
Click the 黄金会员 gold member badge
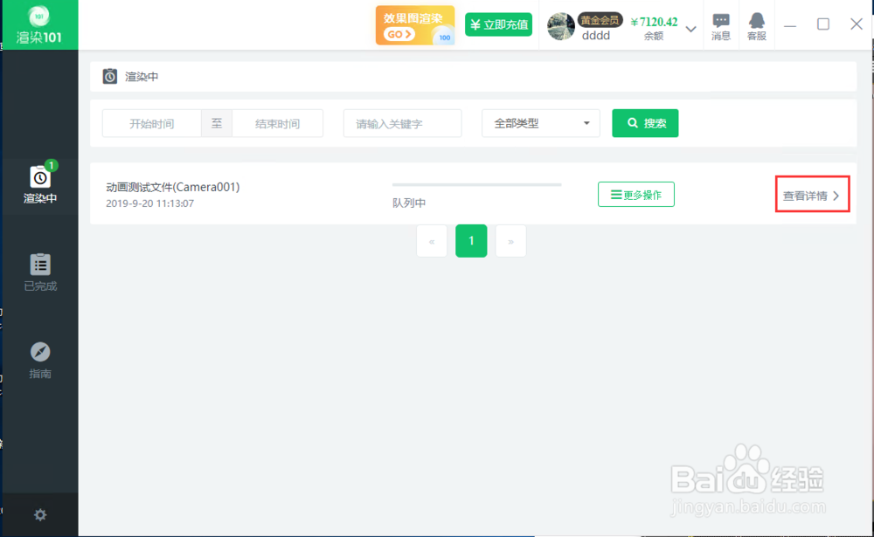pyautogui.click(x=600, y=20)
